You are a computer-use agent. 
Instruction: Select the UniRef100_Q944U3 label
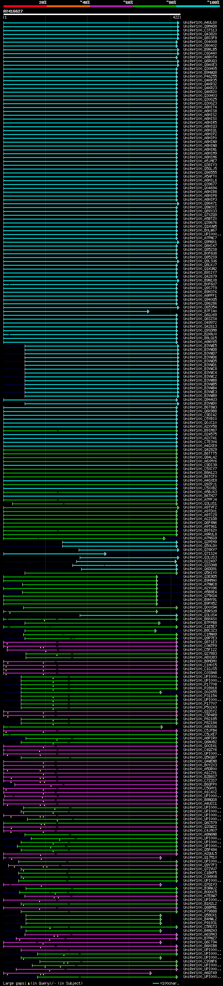click(x=200, y=399)
